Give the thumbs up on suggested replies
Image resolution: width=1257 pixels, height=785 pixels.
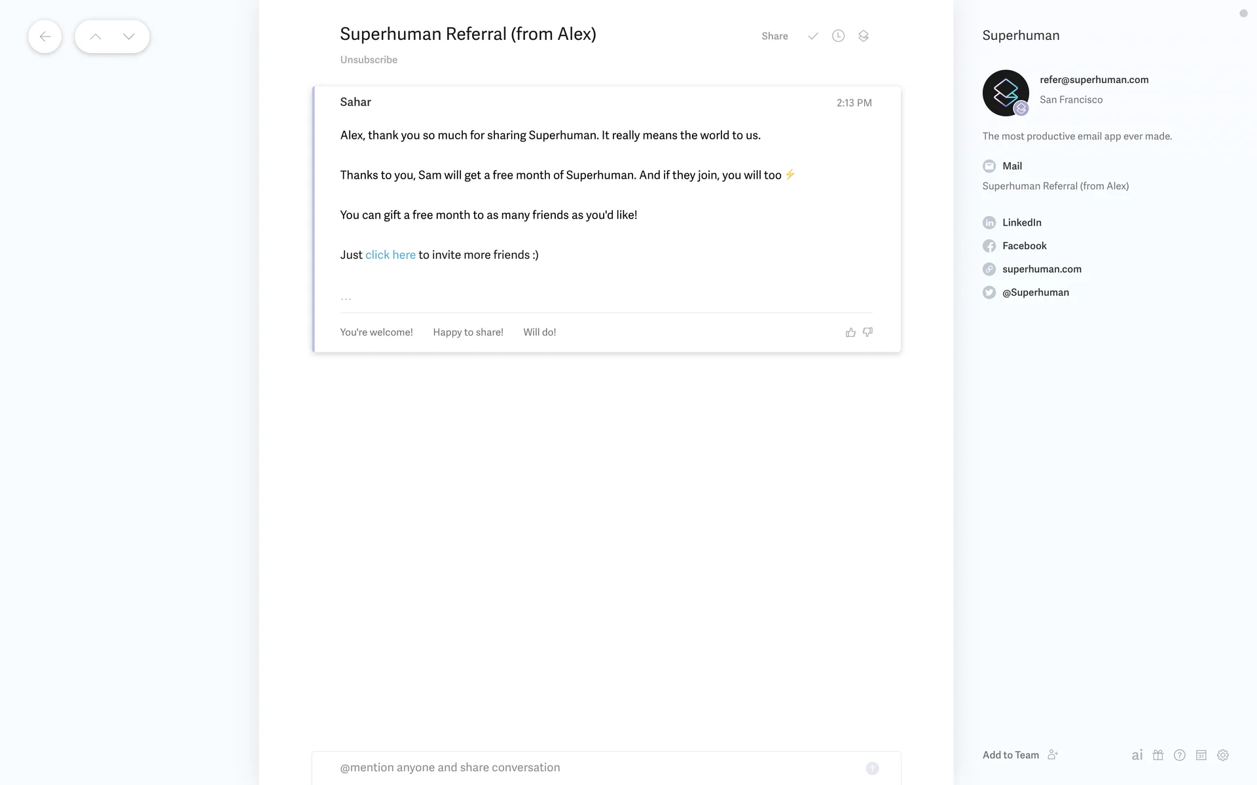(x=850, y=332)
